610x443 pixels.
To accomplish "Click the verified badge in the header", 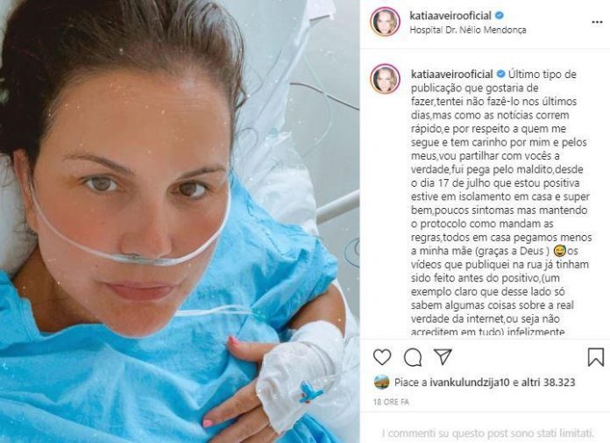I will [x=500, y=16].
